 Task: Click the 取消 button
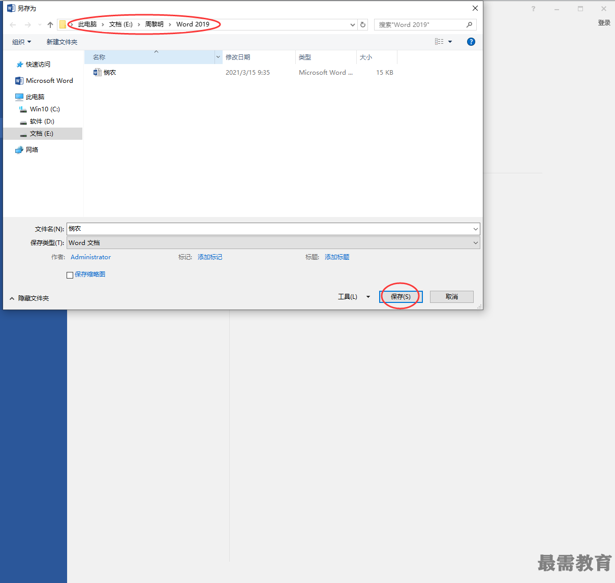pos(452,297)
